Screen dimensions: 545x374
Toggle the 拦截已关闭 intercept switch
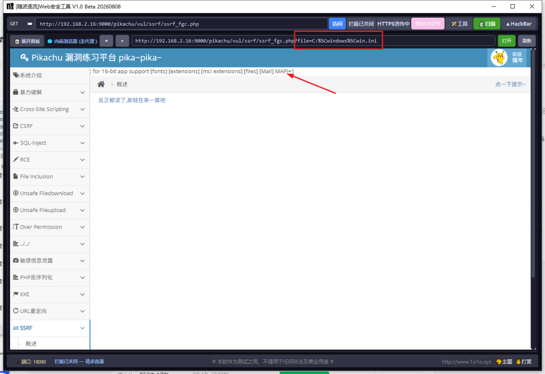point(361,24)
